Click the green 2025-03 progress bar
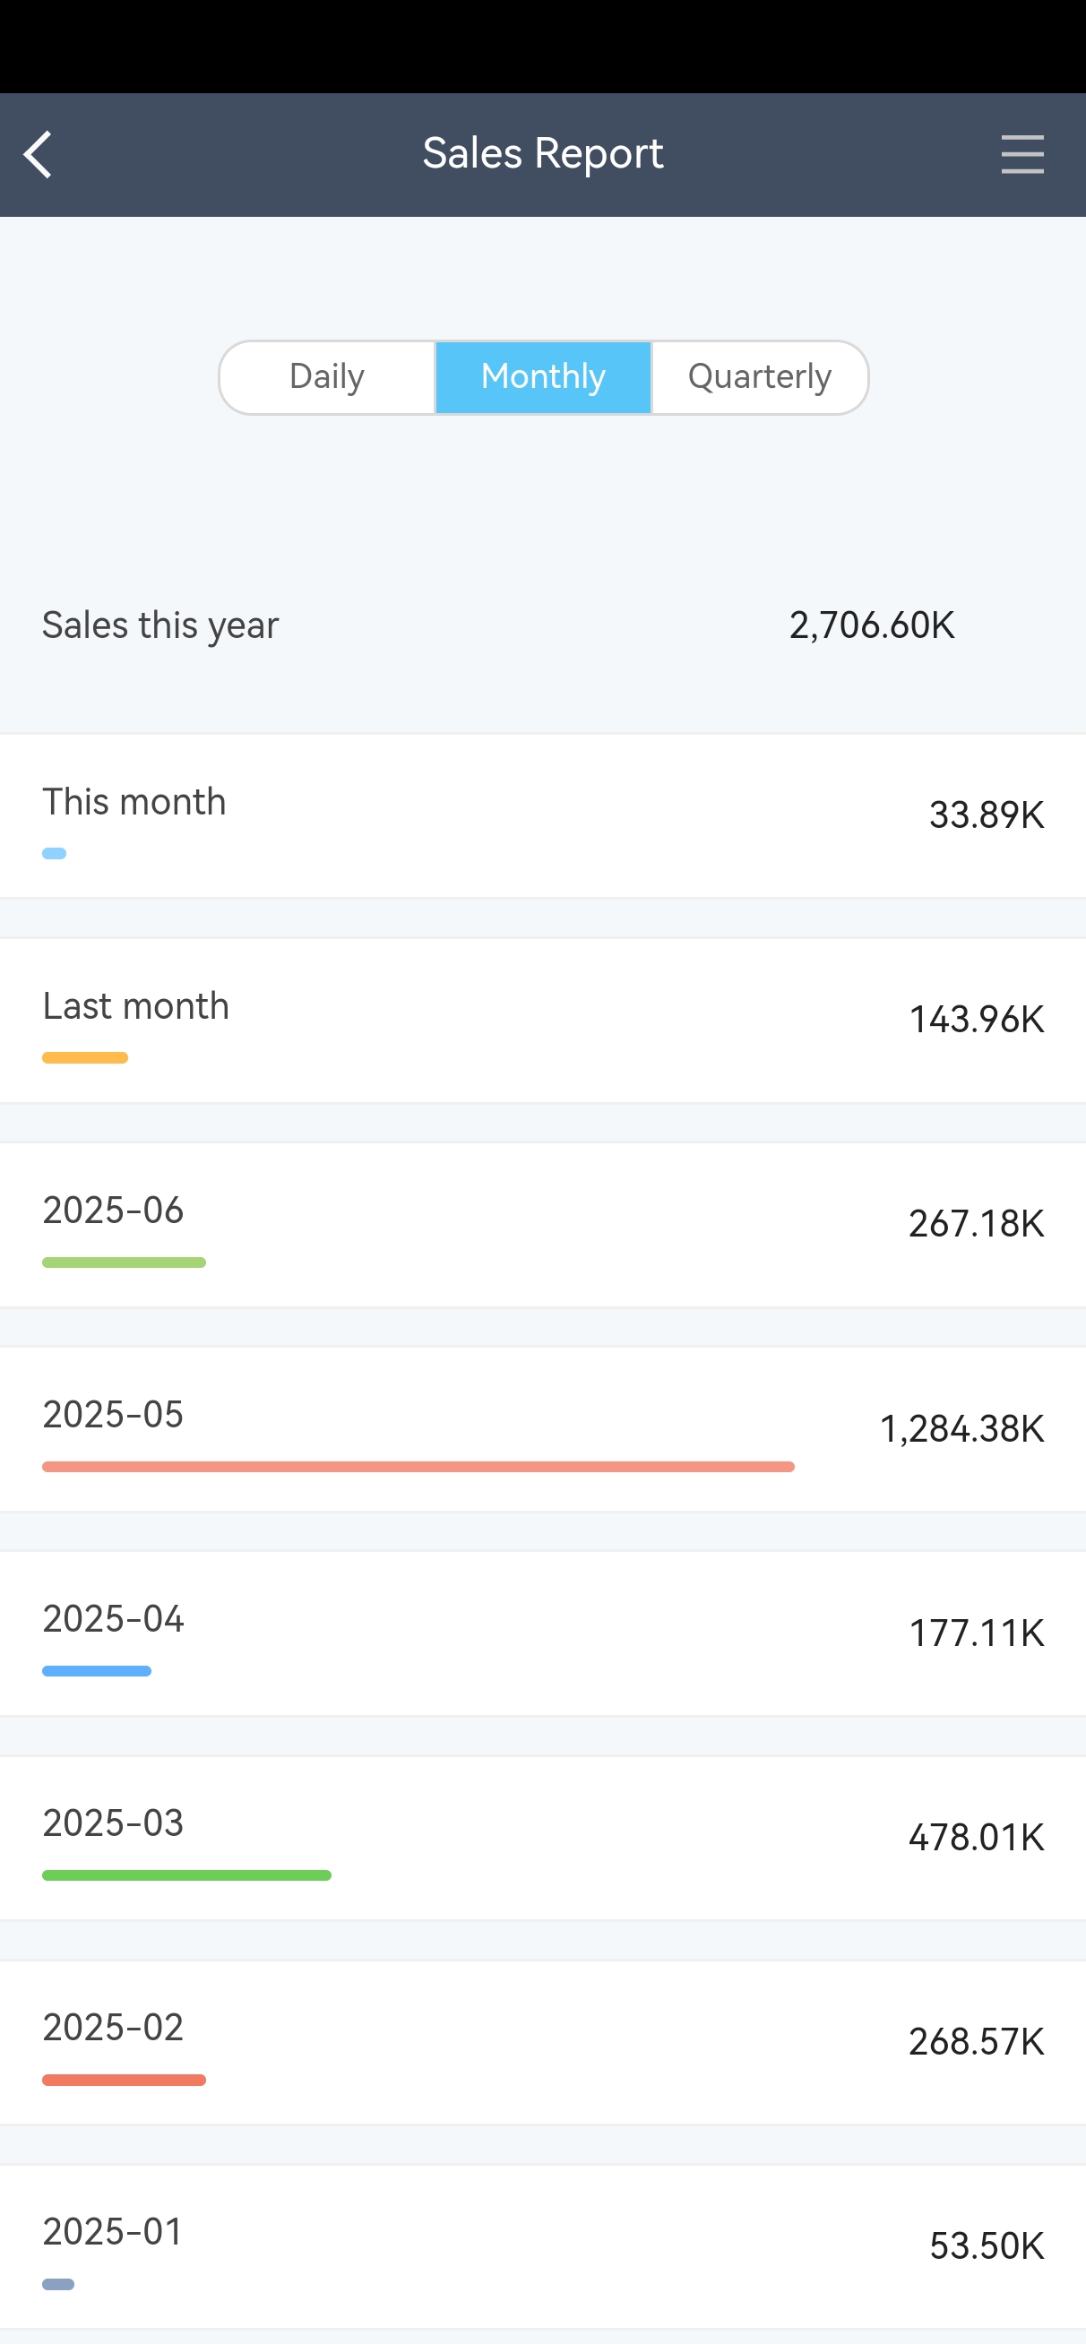This screenshot has width=1086, height=2344. (186, 1875)
